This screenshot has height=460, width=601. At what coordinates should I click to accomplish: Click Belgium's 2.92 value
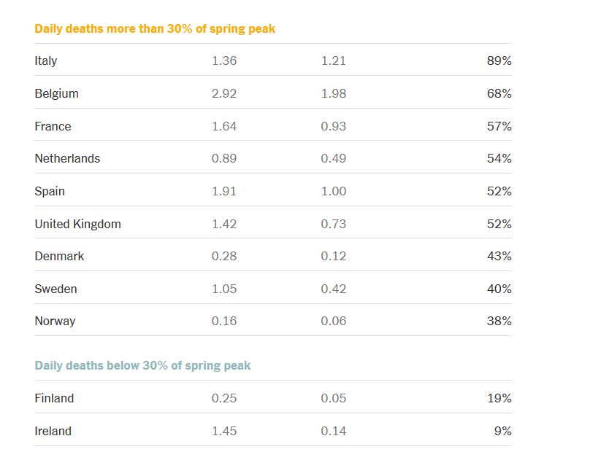pyautogui.click(x=224, y=93)
